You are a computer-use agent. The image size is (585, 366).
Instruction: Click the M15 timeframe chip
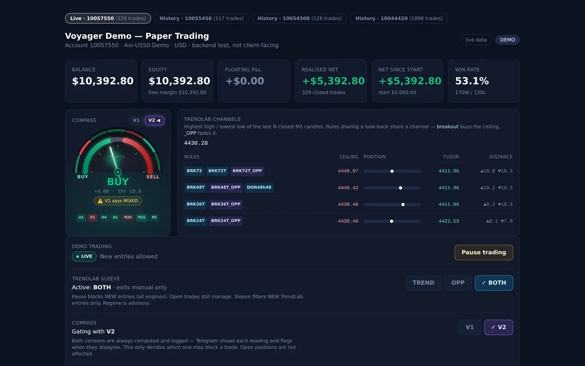tap(142, 218)
